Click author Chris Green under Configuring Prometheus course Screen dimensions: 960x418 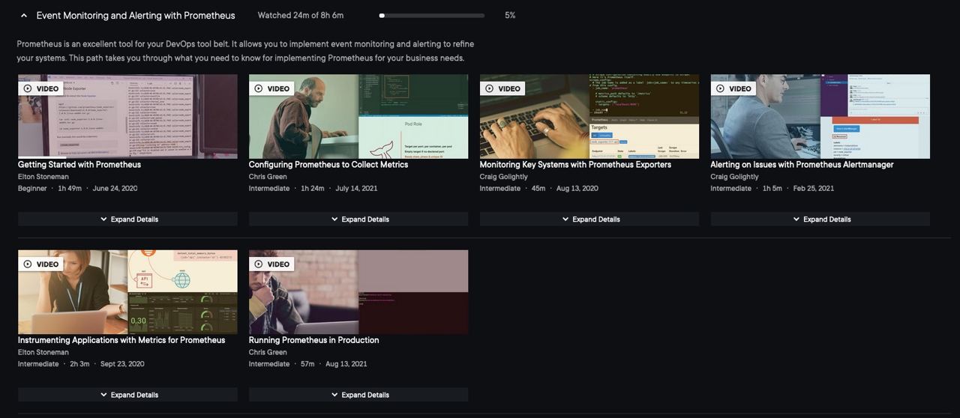tap(268, 177)
